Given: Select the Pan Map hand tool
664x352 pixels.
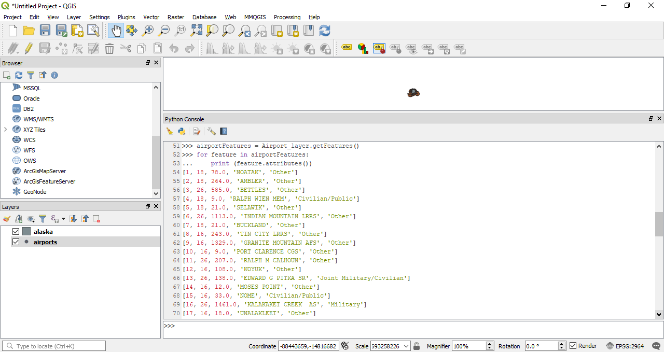Looking at the screenshot, I should point(115,31).
